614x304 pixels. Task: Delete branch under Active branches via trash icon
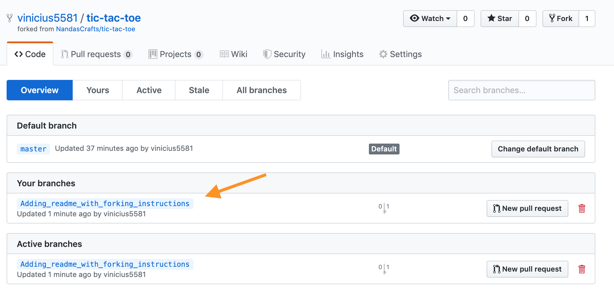[x=582, y=269]
